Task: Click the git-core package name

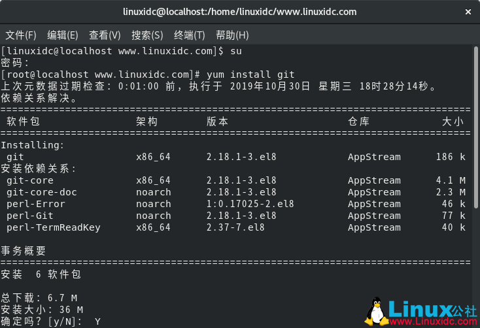Action: pos(30,180)
